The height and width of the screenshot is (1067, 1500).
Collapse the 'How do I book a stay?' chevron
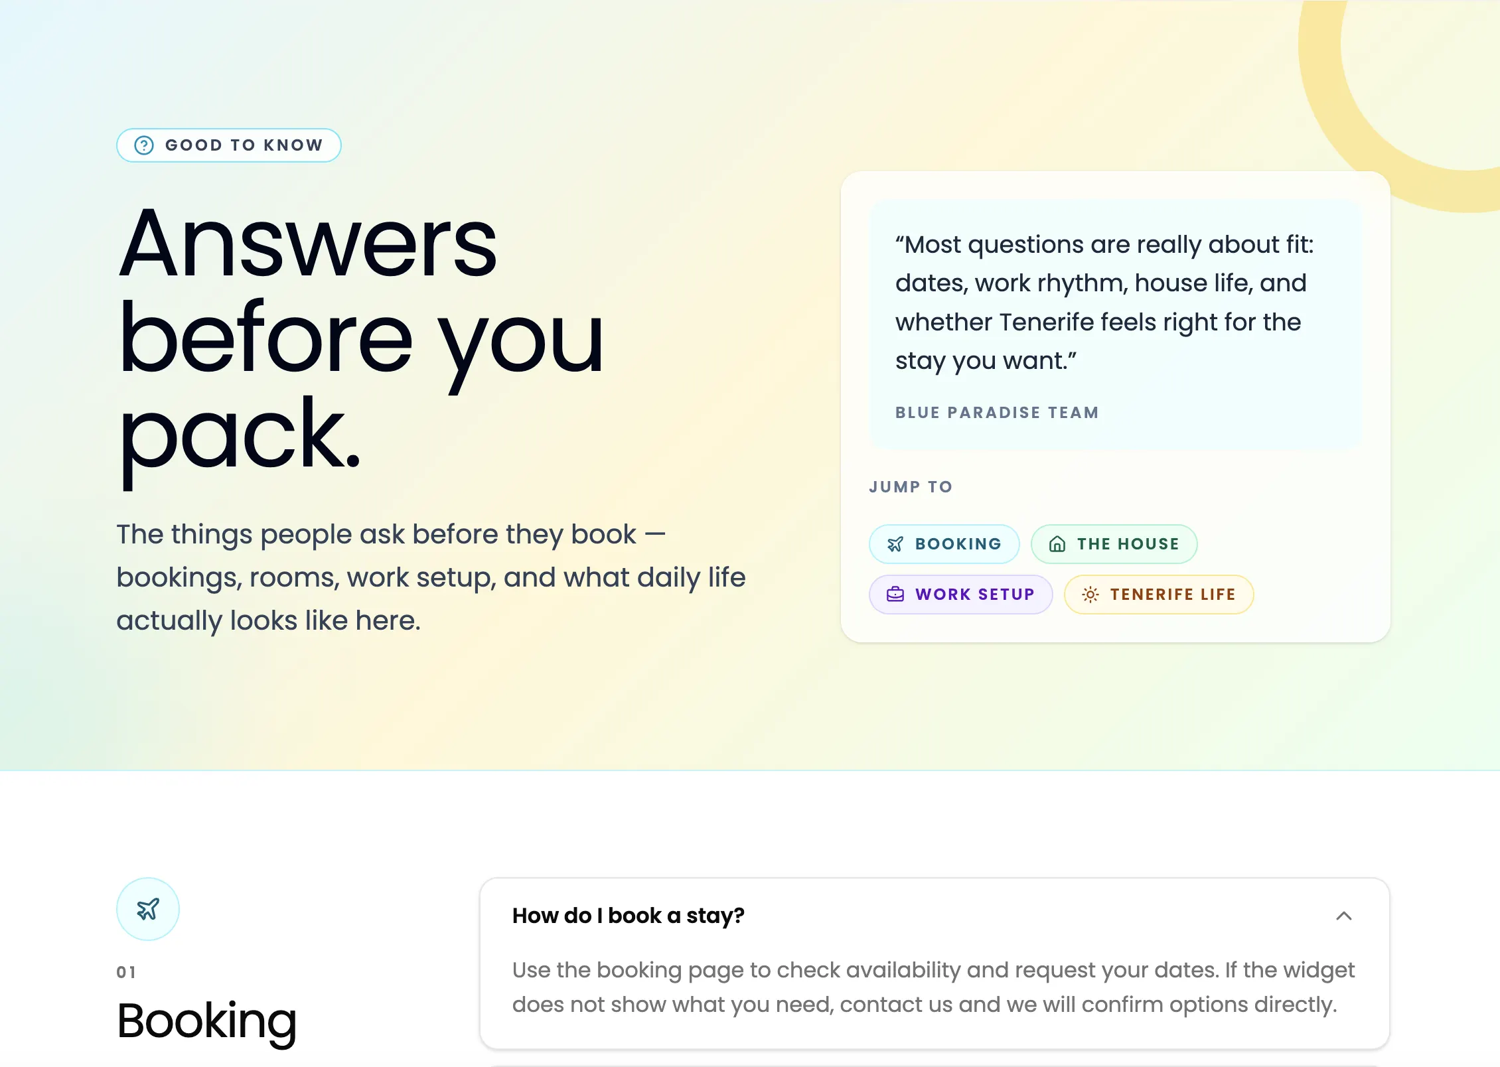coord(1344,916)
